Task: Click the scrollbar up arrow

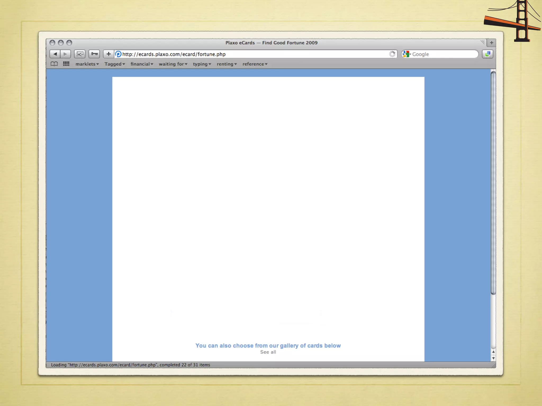Action: coord(493,352)
